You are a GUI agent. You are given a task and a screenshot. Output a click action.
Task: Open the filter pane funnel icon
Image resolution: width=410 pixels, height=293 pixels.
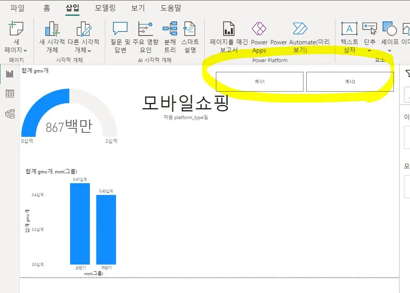click(x=408, y=73)
